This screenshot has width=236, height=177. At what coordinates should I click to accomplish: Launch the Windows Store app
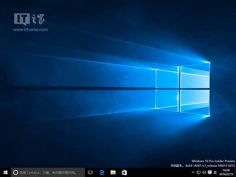pyautogui.click(x=124, y=172)
